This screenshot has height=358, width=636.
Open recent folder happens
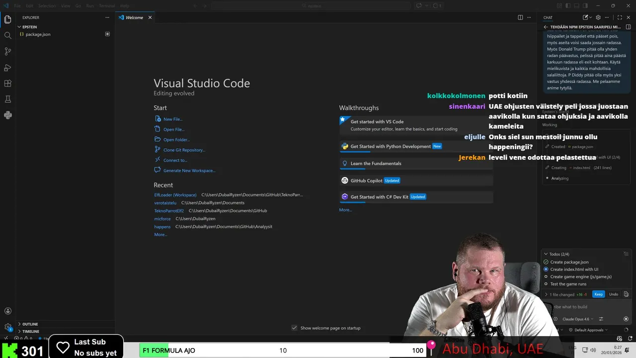(162, 227)
